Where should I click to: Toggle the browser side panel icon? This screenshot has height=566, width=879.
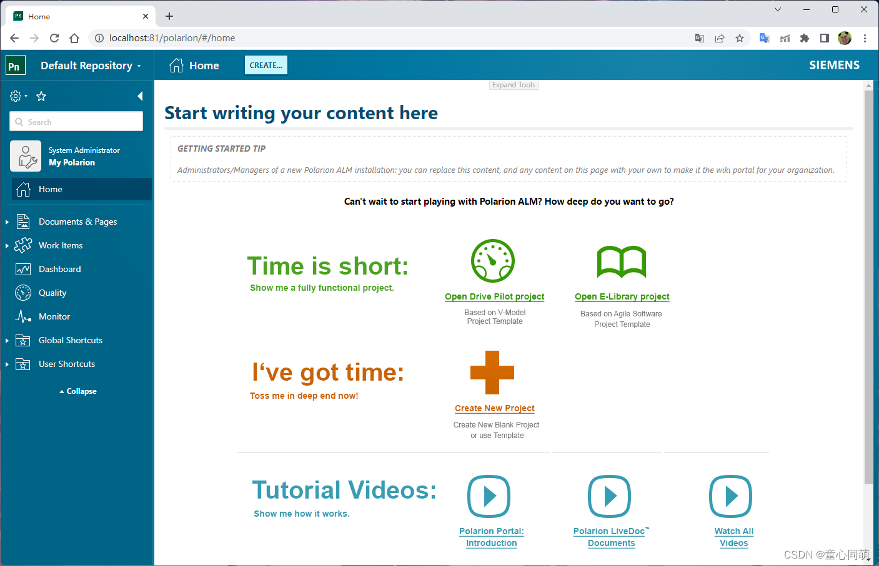(825, 38)
